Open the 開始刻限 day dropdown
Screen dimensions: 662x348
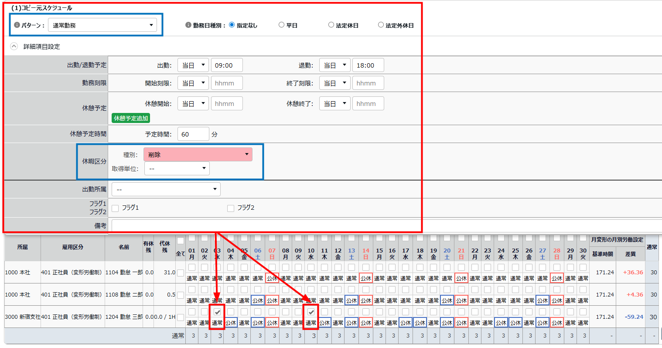point(193,83)
